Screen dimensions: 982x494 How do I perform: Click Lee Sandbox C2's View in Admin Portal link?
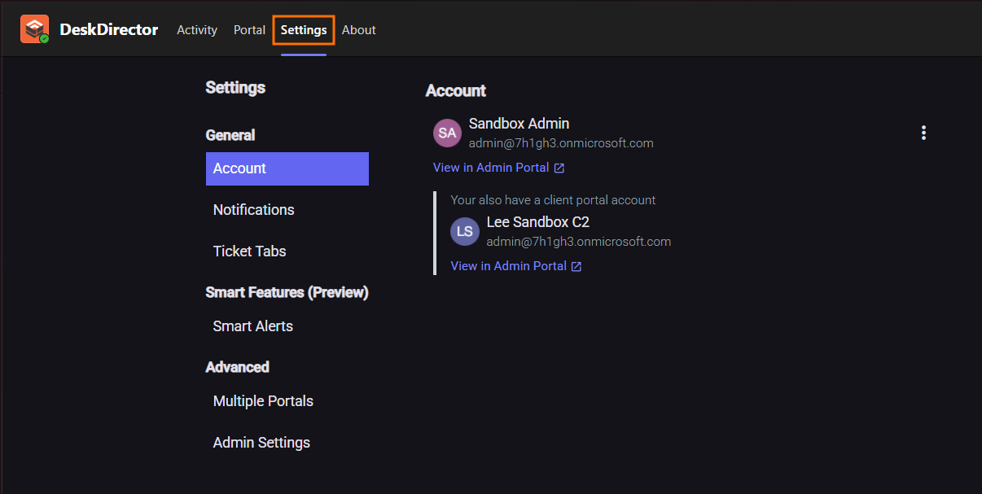[508, 266]
